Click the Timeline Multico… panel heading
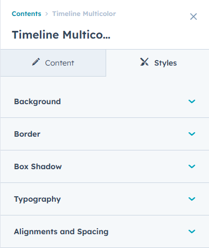This screenshot has height=248, width=209. (61, 35)
